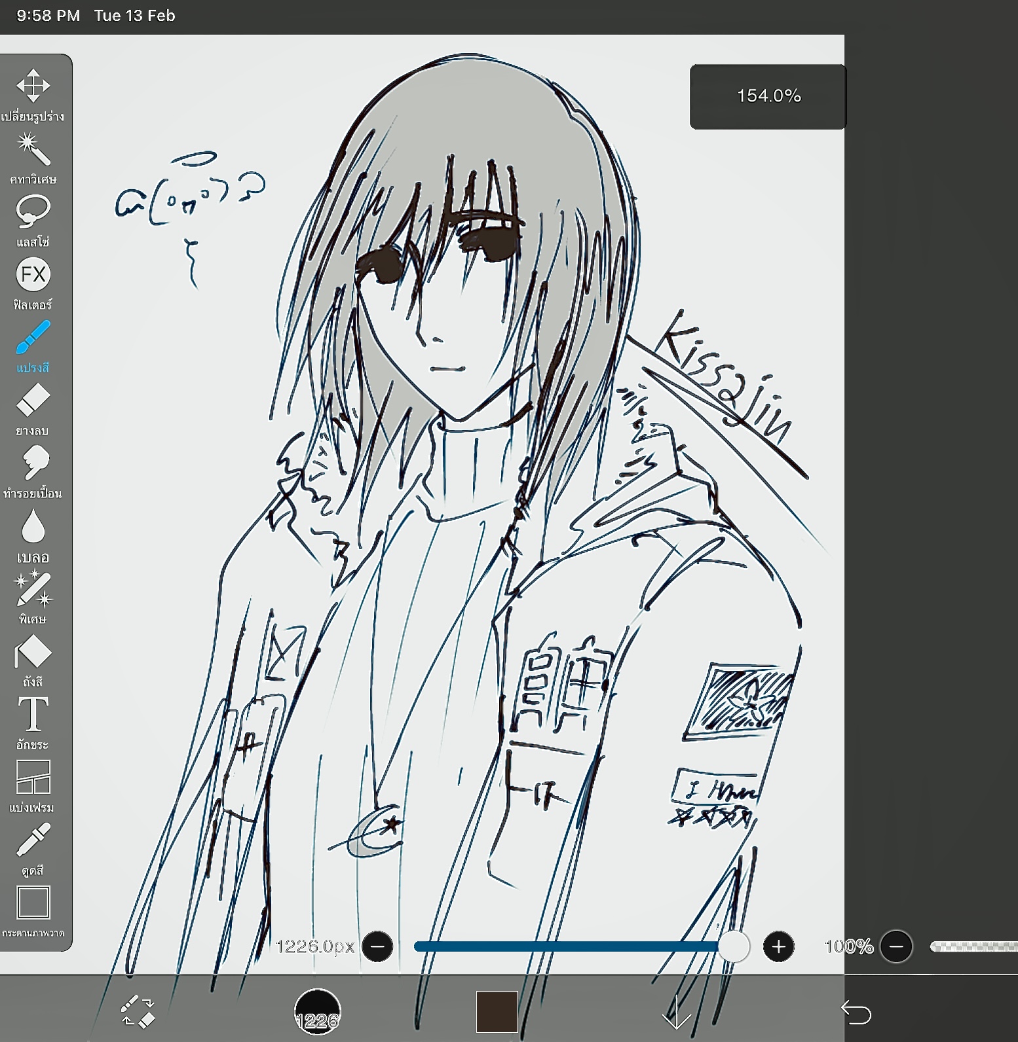Open the Frame Divider tool
1018x1042 pixels.
click(33, 777)
